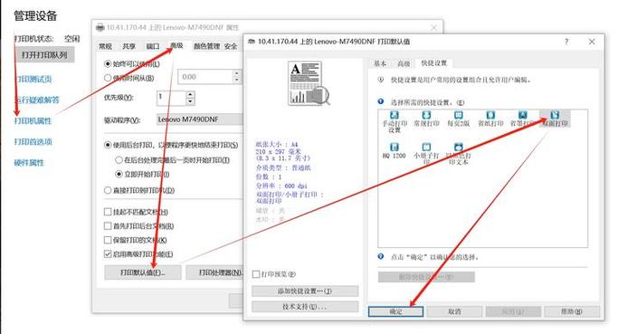This screenshot has height=334, width=618.
Task: Open the 高级 tab in 属性 window
Action: 176,45
